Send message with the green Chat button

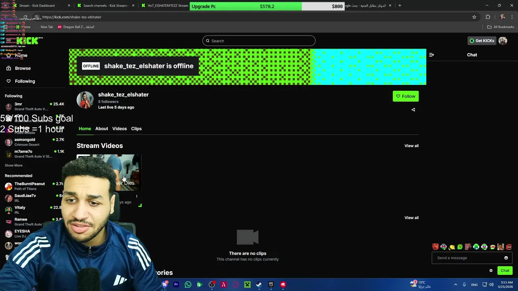tap(505, 271)
